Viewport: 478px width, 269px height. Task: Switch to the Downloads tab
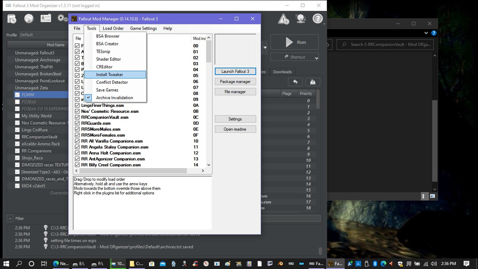tap(282, 72)
